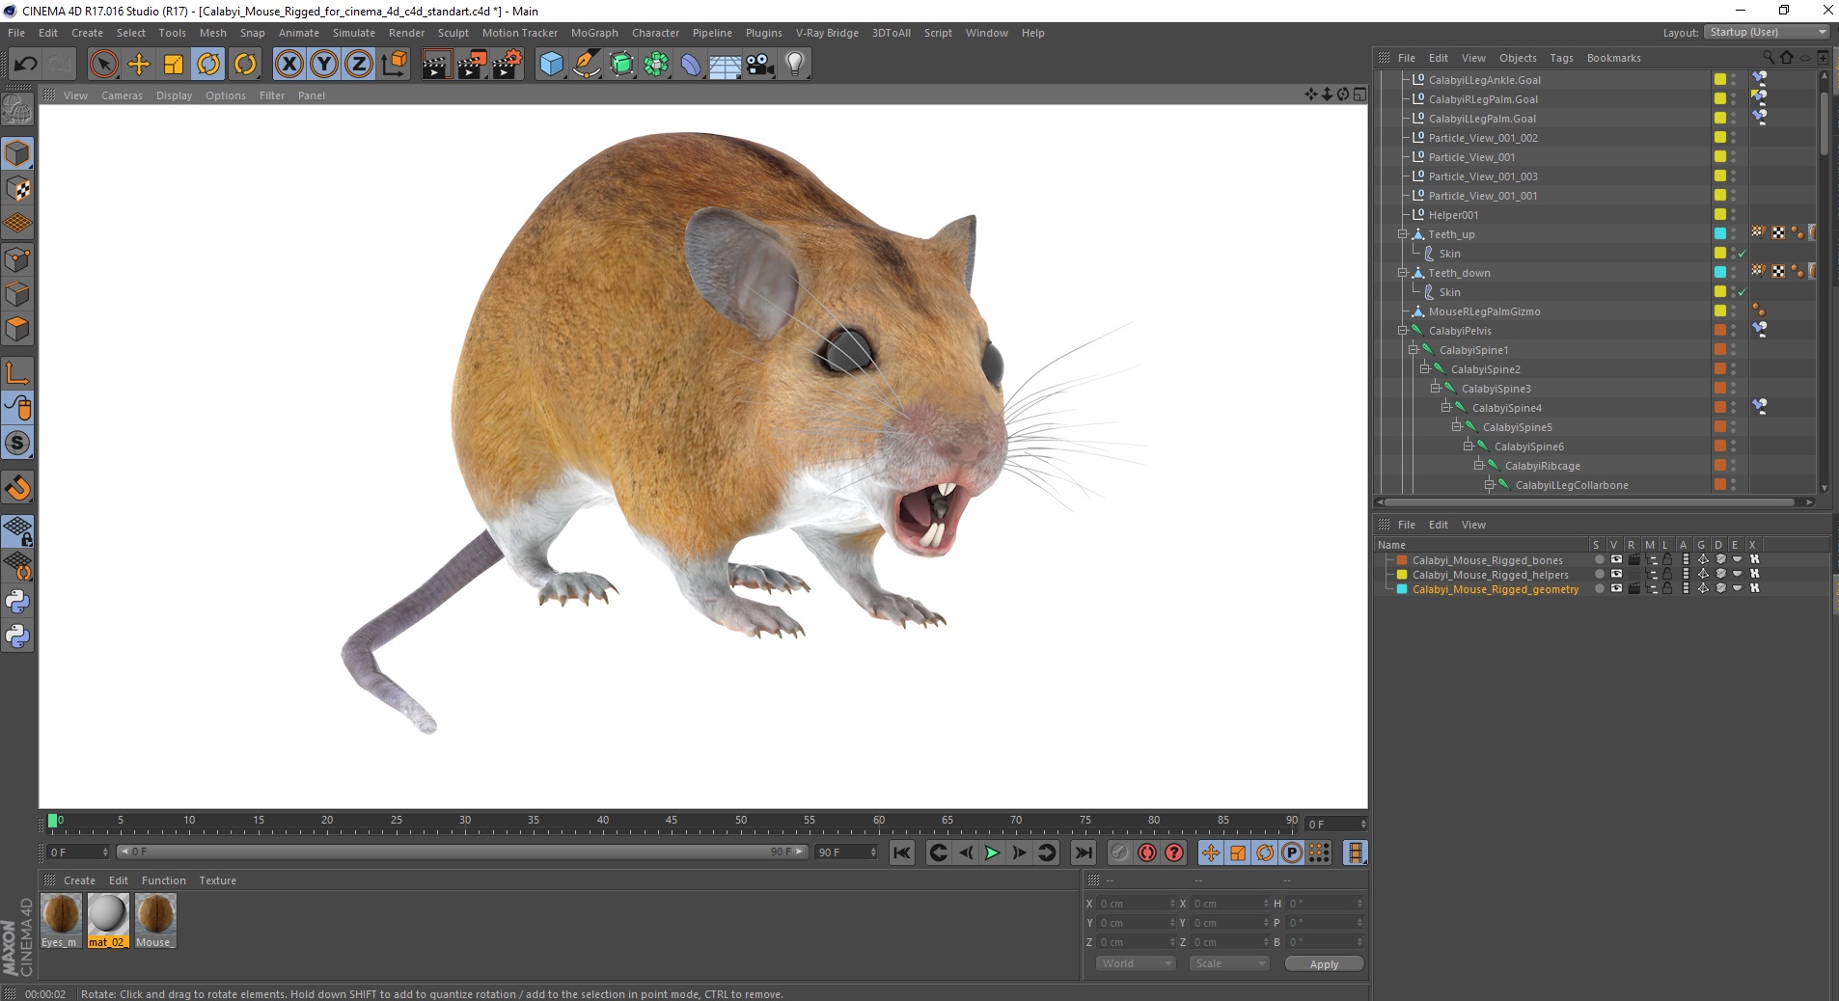This screenshot has width=1839, height=1001.
Task: Go to end of timeline
Action: 1084,852
